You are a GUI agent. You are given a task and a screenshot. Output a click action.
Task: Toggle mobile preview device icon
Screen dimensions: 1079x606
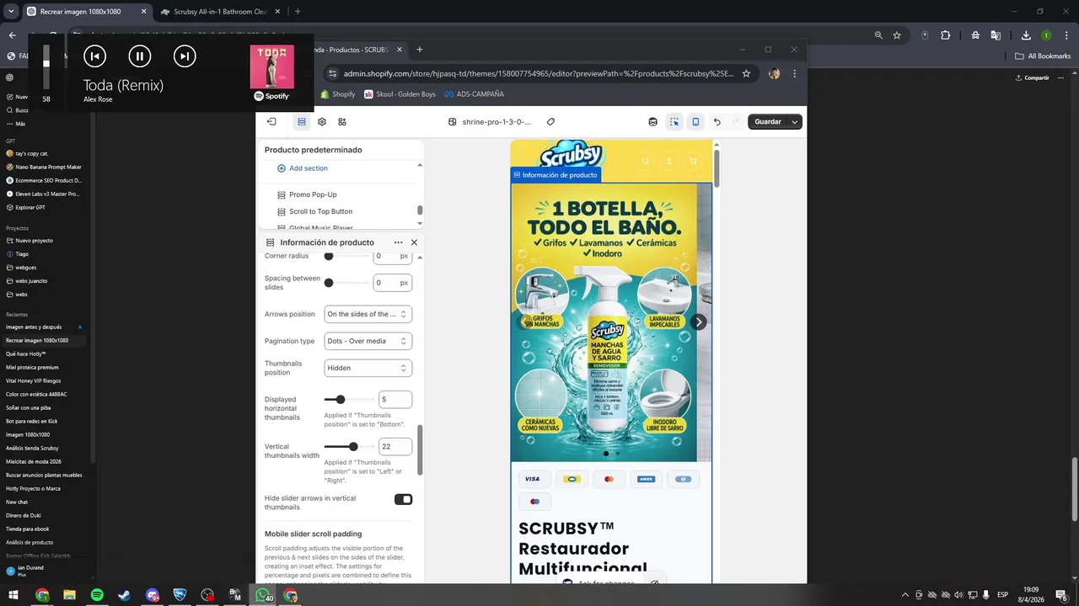(x=695, y=122)
